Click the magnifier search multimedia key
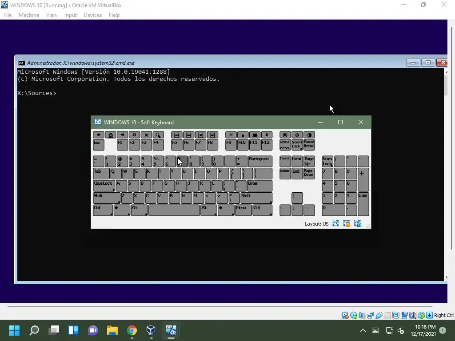 (x=158, y=135)
